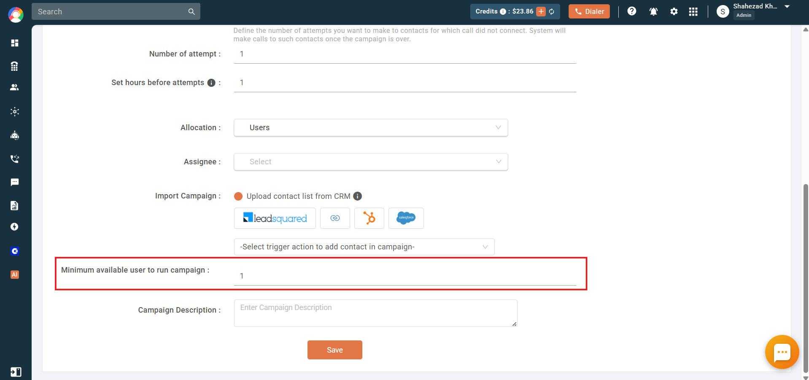Select the HubSpot CRM option
Screen dimensions: 809x380
click(369, 218)
